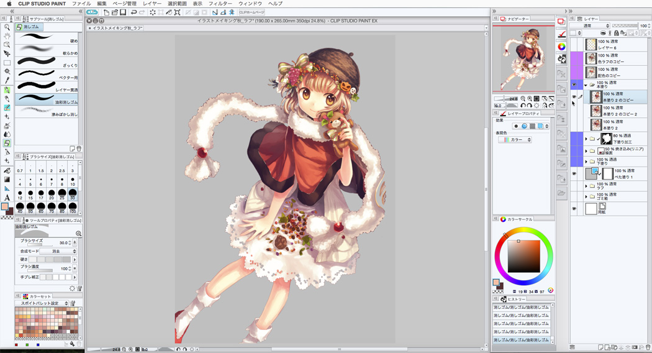Open the Color Wheel icon in side dock

[x=561, y=46]
